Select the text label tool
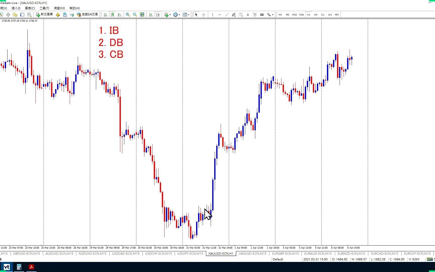 [x=255, y=15]
